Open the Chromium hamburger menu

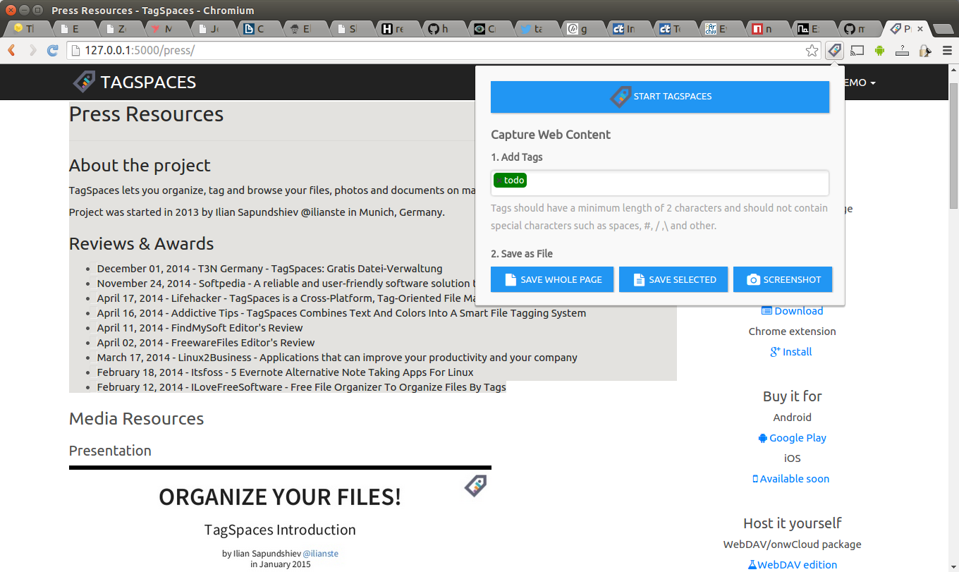coord(946,50)
